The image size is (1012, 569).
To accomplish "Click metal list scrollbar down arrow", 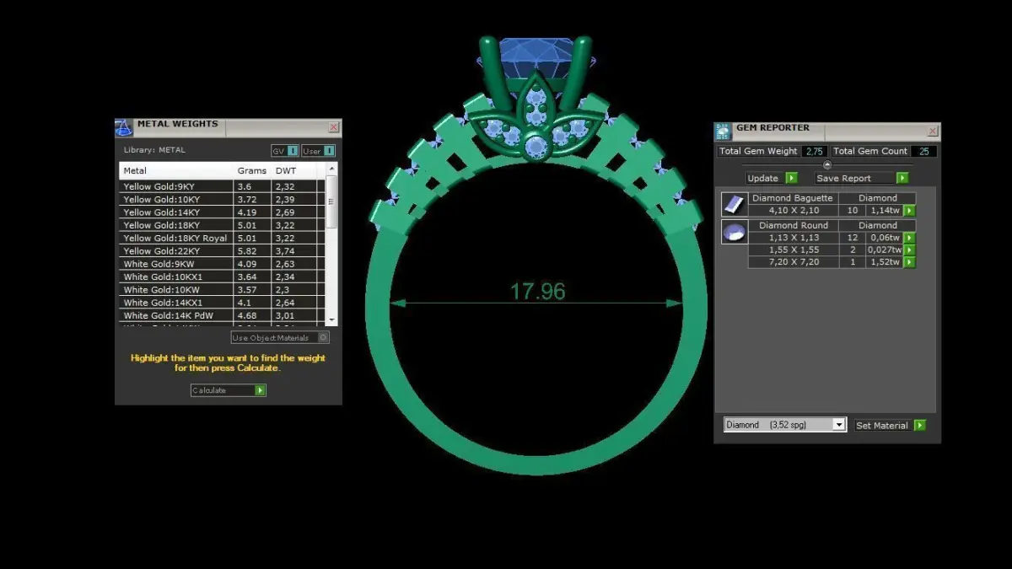I will (x=331, y=320).
